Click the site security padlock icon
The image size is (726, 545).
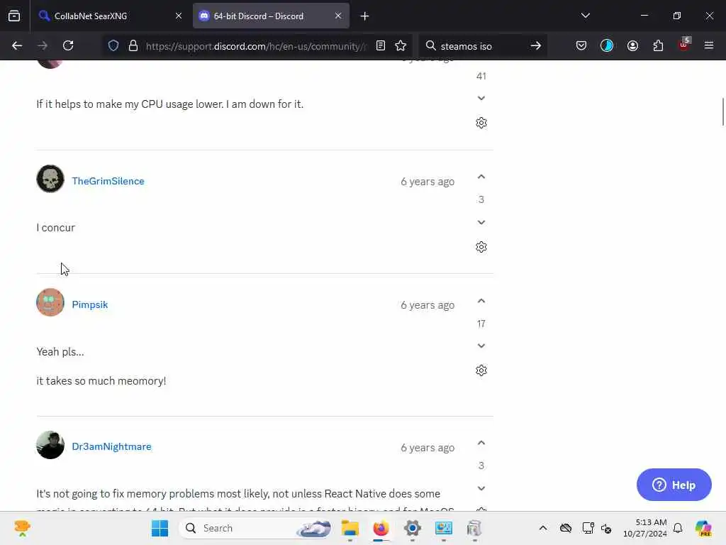tap(133, 45)
